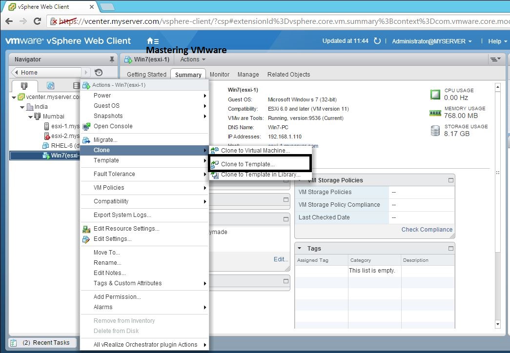Open the Related Objects tab

[x=288, y=75]
